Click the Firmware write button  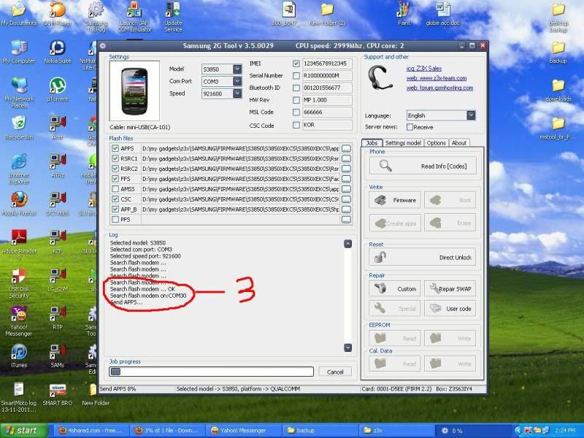click(395, 200)
